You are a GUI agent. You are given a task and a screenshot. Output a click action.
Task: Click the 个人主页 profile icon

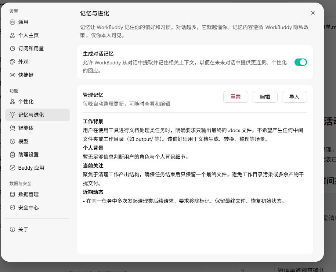[x=12, y=35]
